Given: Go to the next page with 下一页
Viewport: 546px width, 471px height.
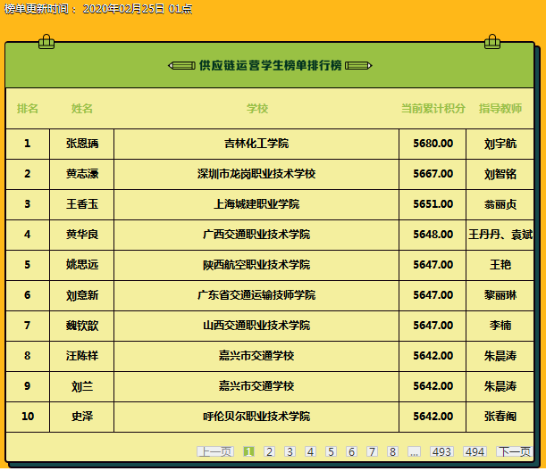Looking at the screenshot, I should tap(515, 451).
